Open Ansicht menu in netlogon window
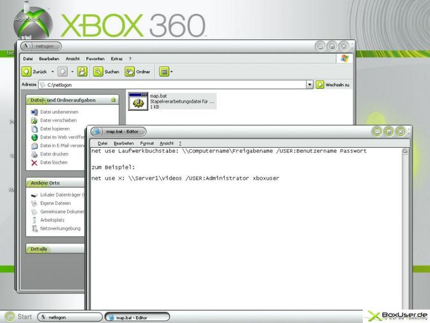 73,59
